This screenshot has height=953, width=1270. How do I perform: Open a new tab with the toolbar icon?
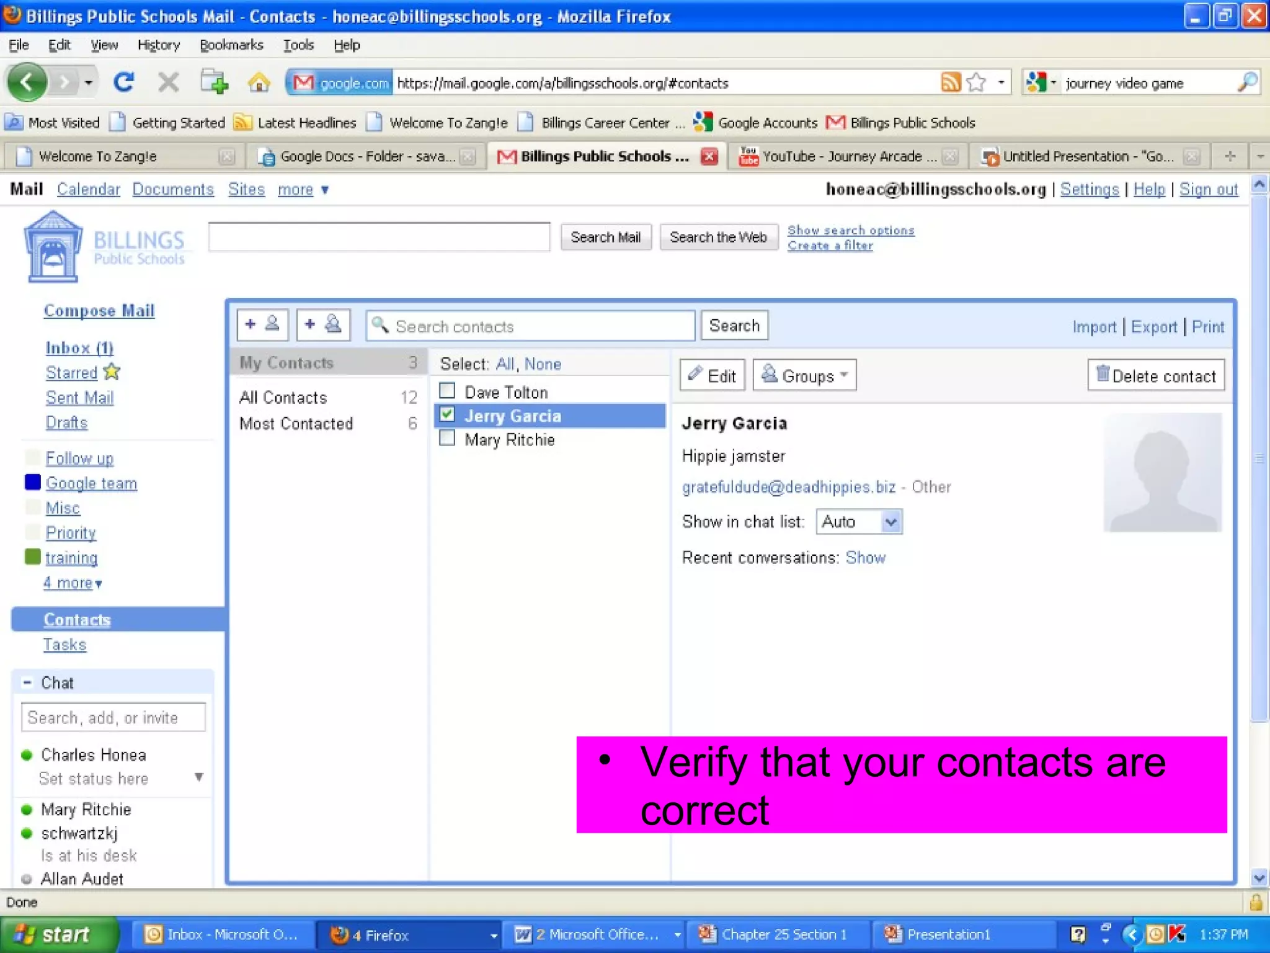214,82
